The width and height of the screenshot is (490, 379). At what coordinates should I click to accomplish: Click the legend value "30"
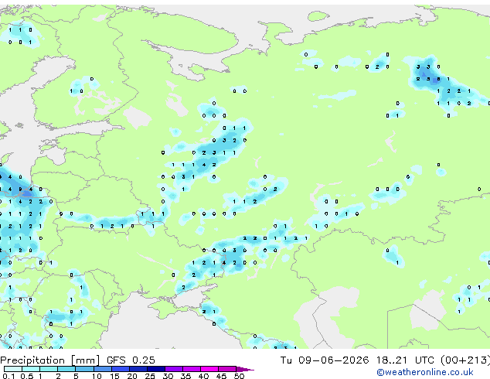pyautogui.click(x=168, y=376)
